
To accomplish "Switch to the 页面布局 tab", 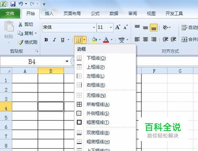I will (x=72, y=13).
